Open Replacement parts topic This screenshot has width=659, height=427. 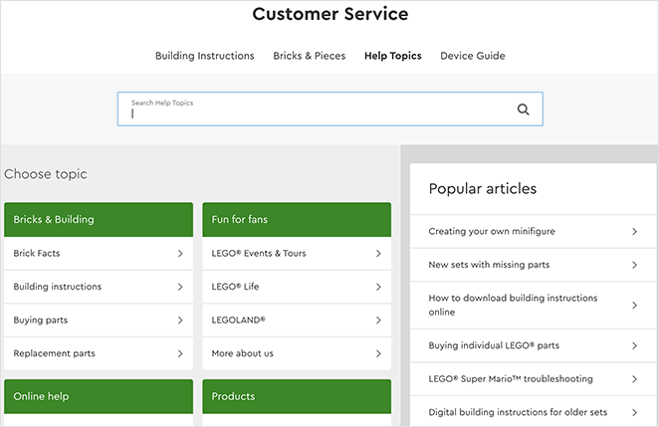coord(99,353)
